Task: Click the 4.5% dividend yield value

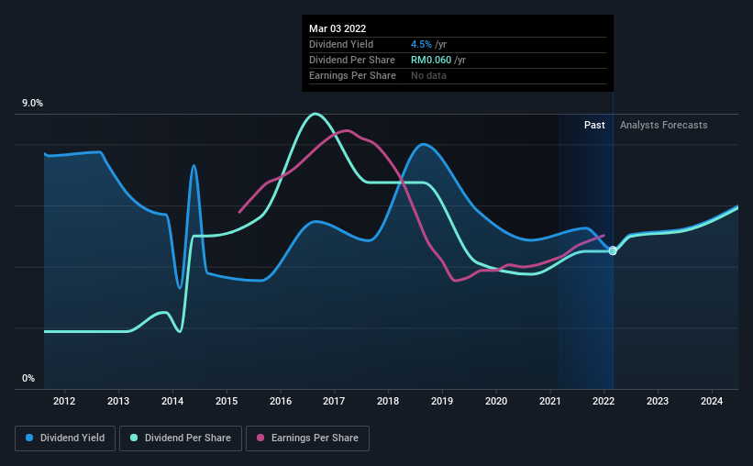Action: coord(421,44)
